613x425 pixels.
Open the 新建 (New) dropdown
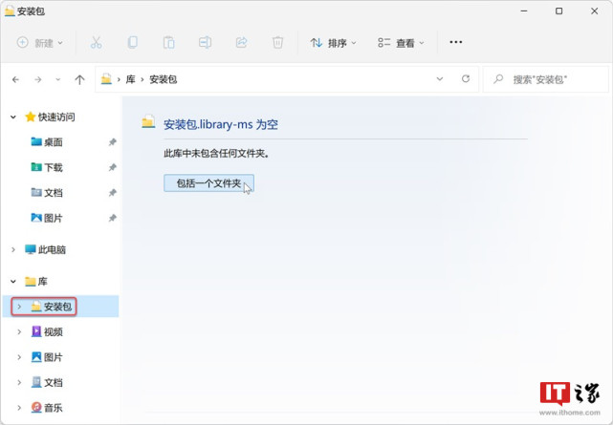click(39, 43)
